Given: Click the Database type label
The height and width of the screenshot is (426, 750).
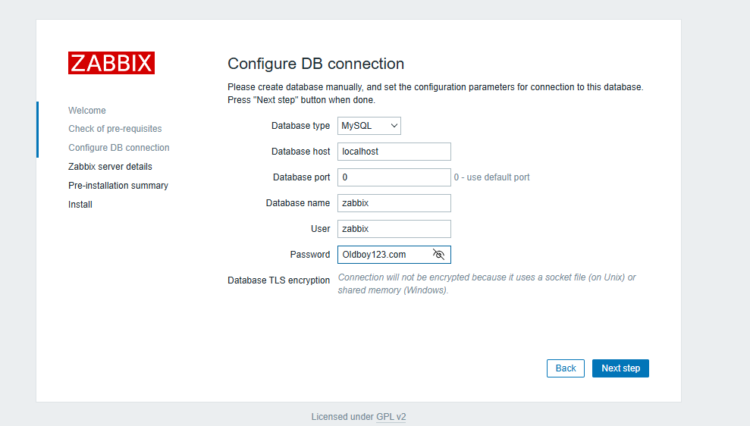Looking at the screenshot, I should [x=300, y=126].
